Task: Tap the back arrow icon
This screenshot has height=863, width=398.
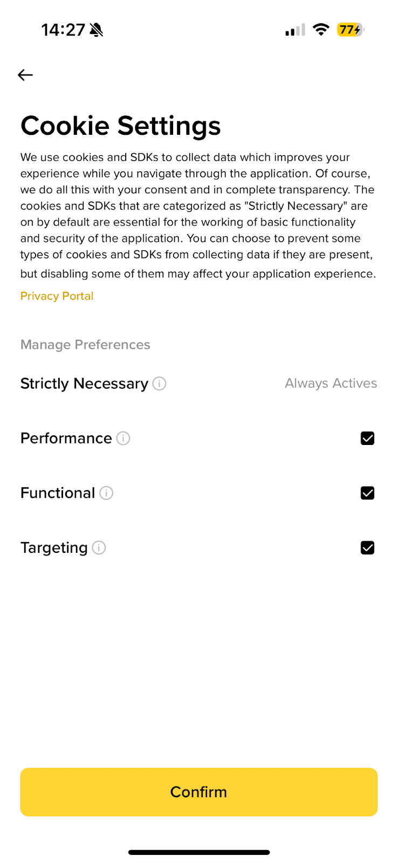Action: 25,75
